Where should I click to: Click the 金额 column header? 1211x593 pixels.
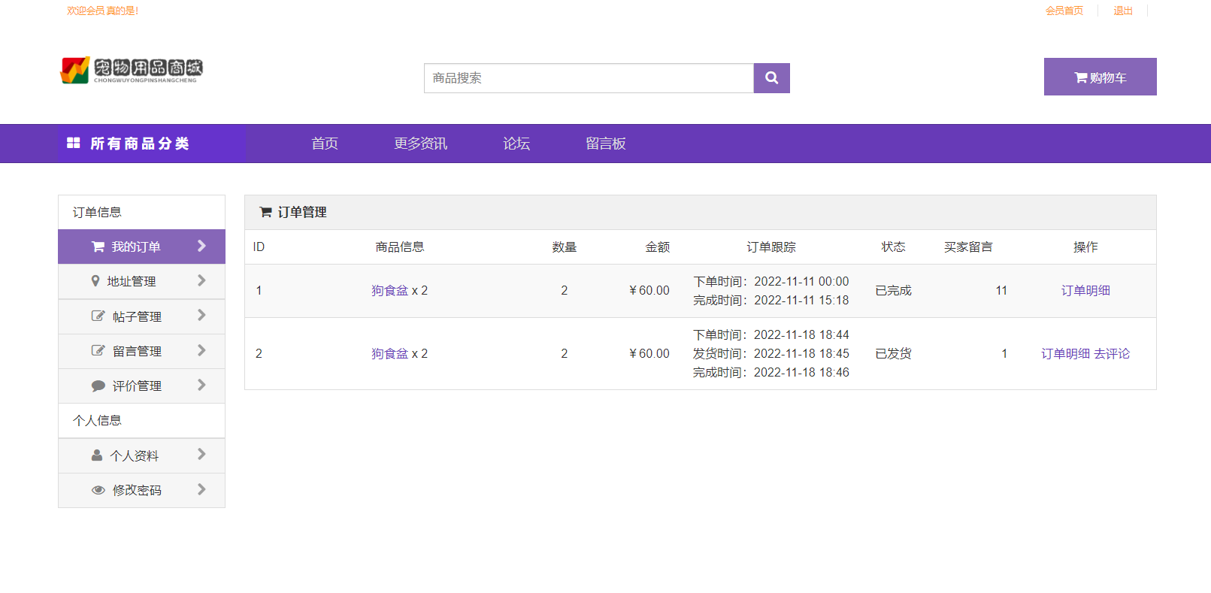tap(657, 247)
